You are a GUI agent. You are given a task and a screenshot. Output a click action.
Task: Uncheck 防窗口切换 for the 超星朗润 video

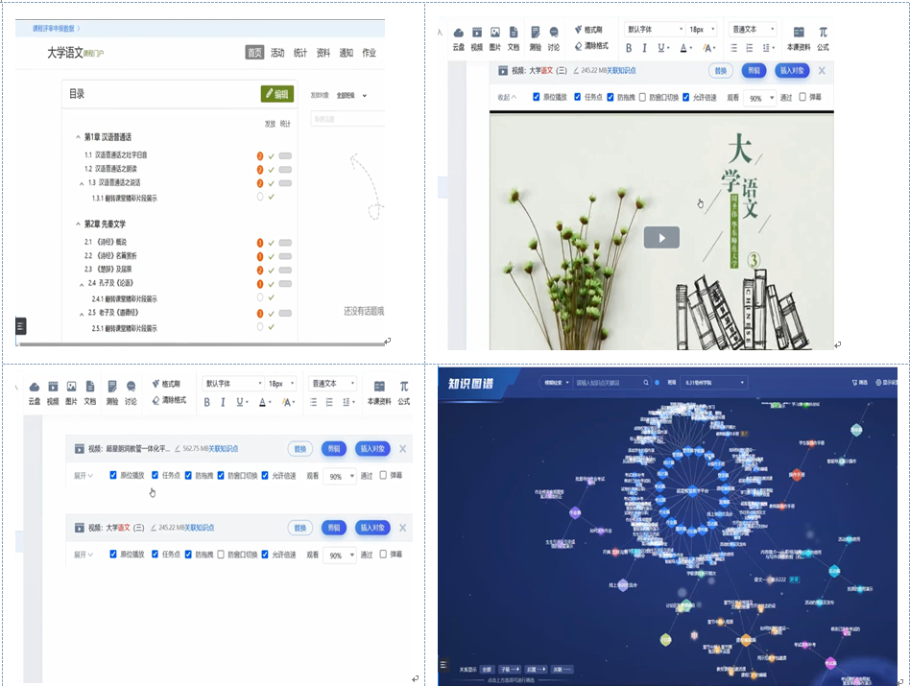pyautogui.click(x=222, y=475)
